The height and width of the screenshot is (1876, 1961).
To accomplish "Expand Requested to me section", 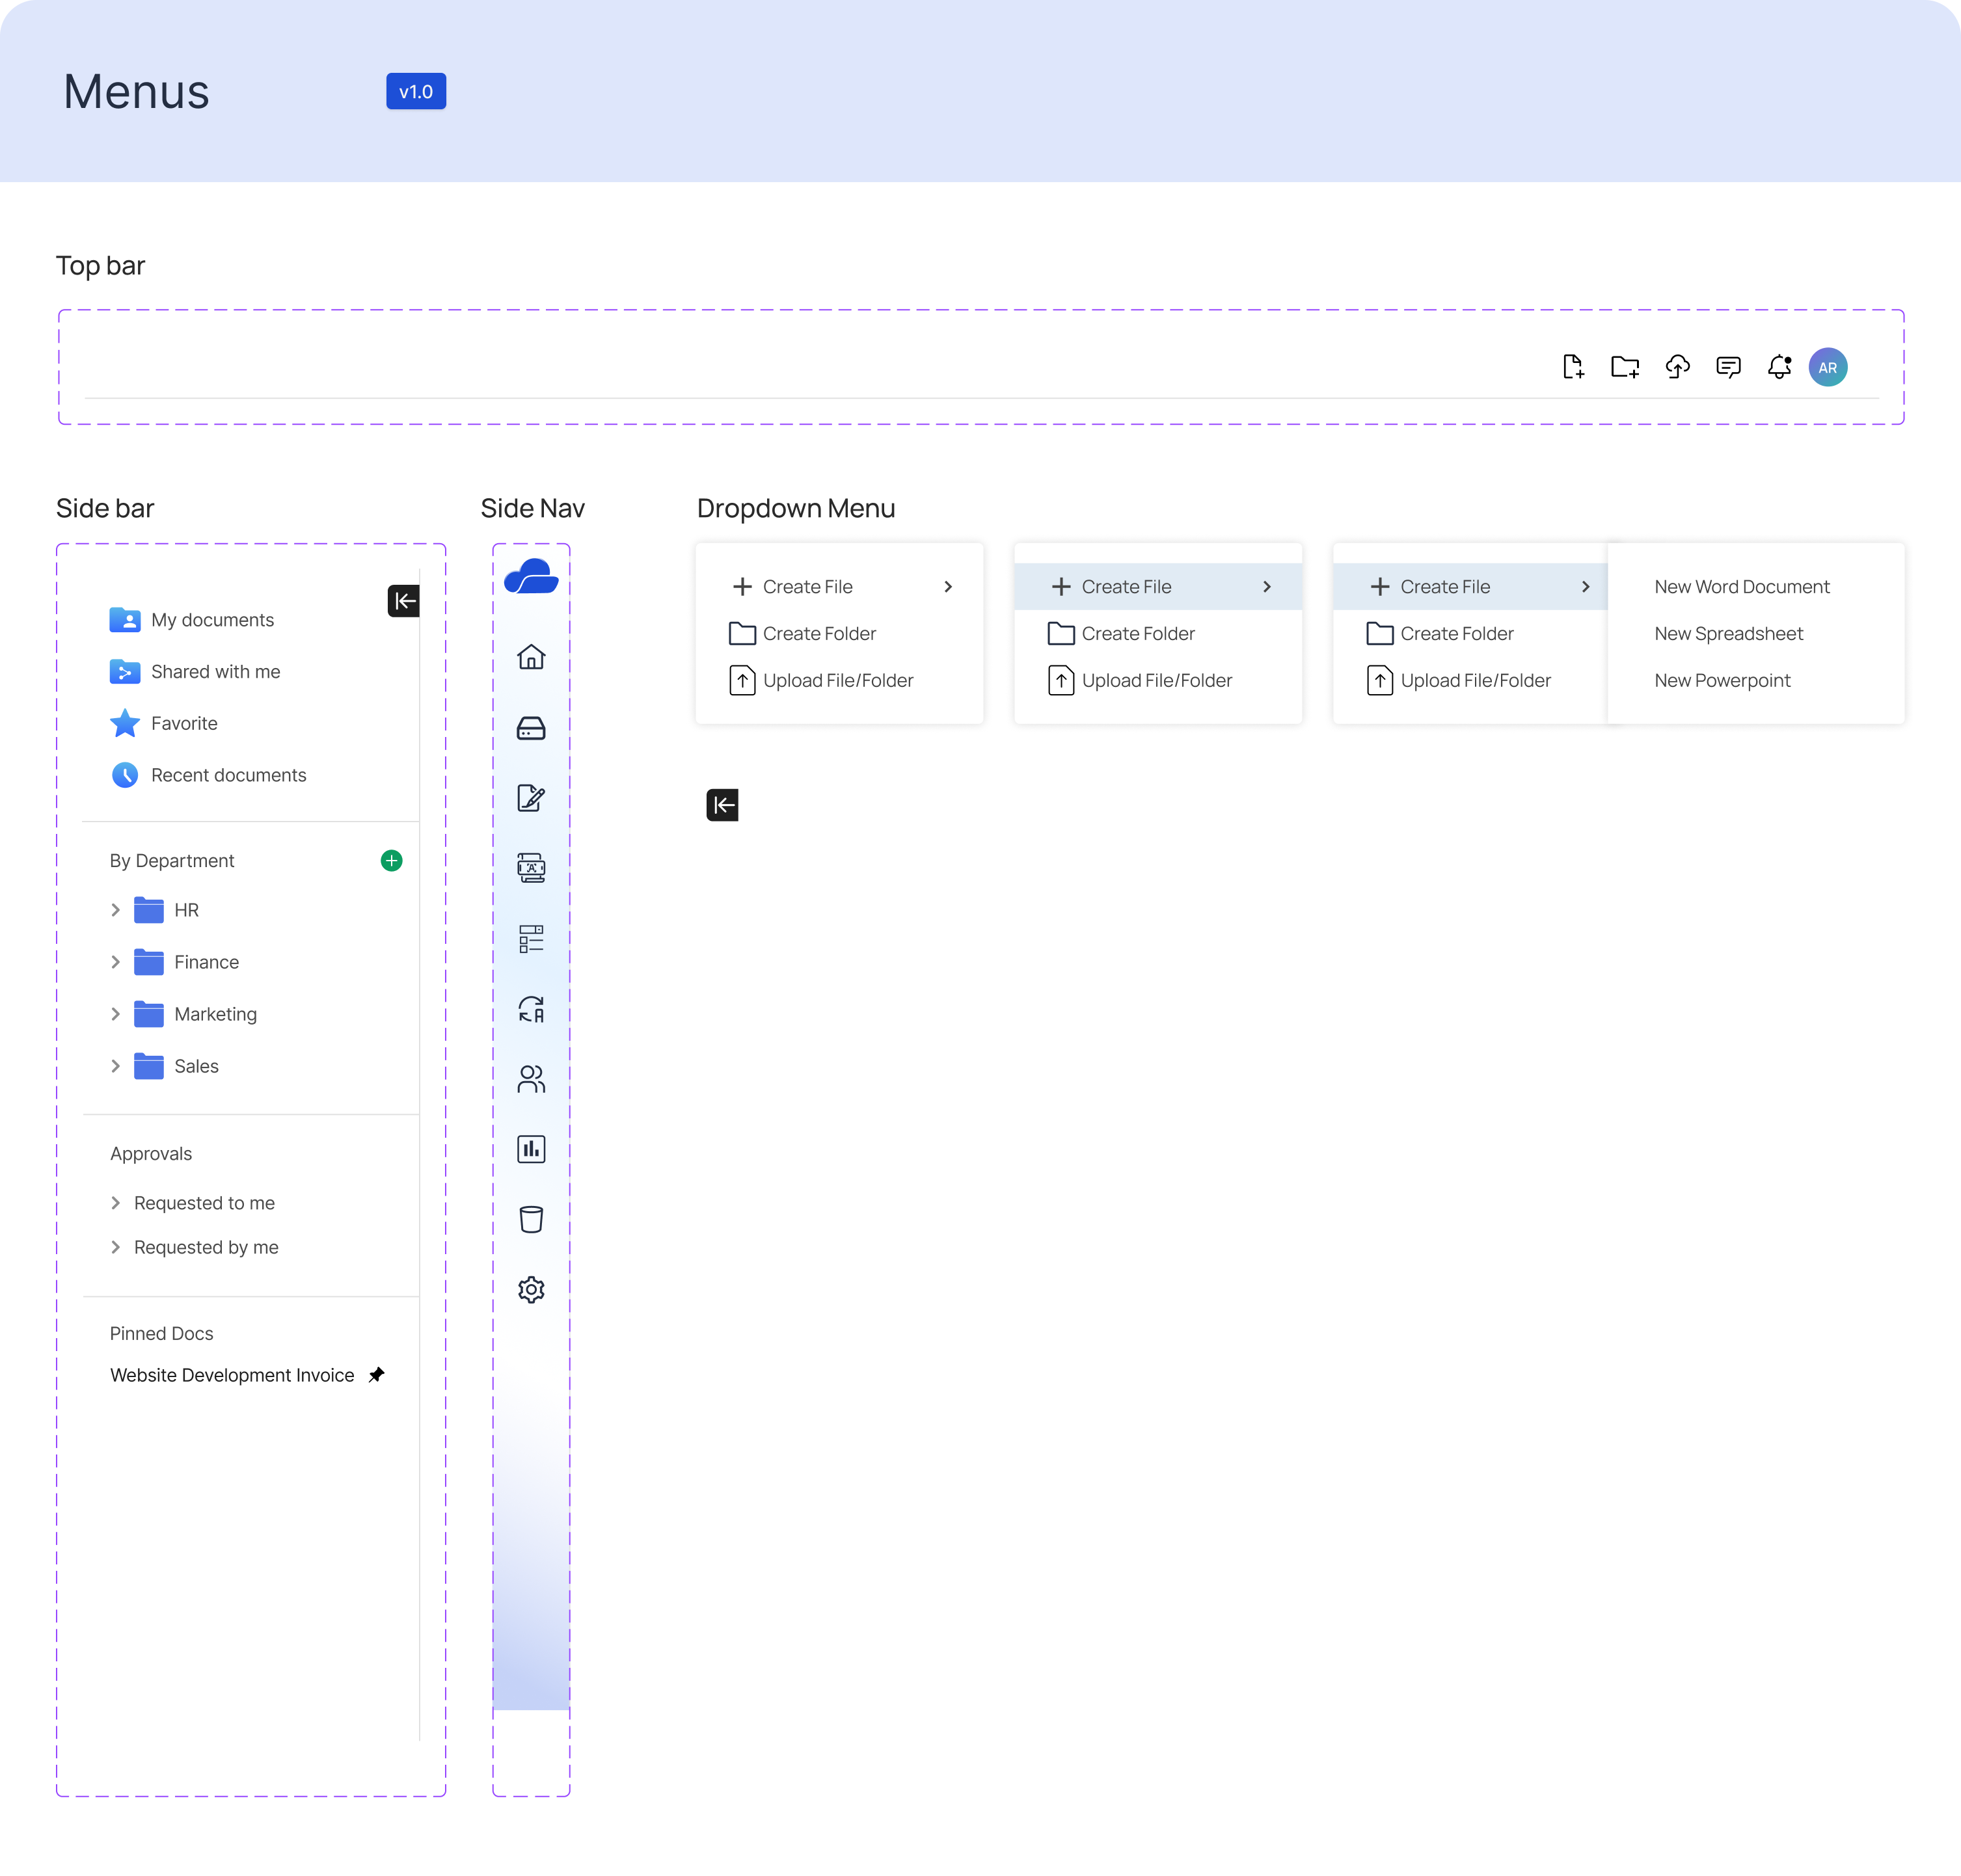I will coord(115,1203).
